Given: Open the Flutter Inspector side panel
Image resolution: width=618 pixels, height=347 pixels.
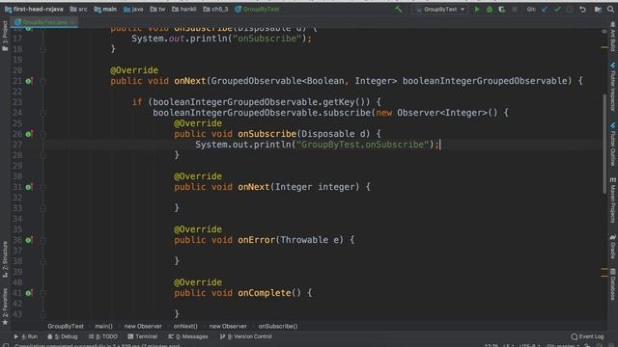Looking at the screenshot, I should click(x=612, y=86).
